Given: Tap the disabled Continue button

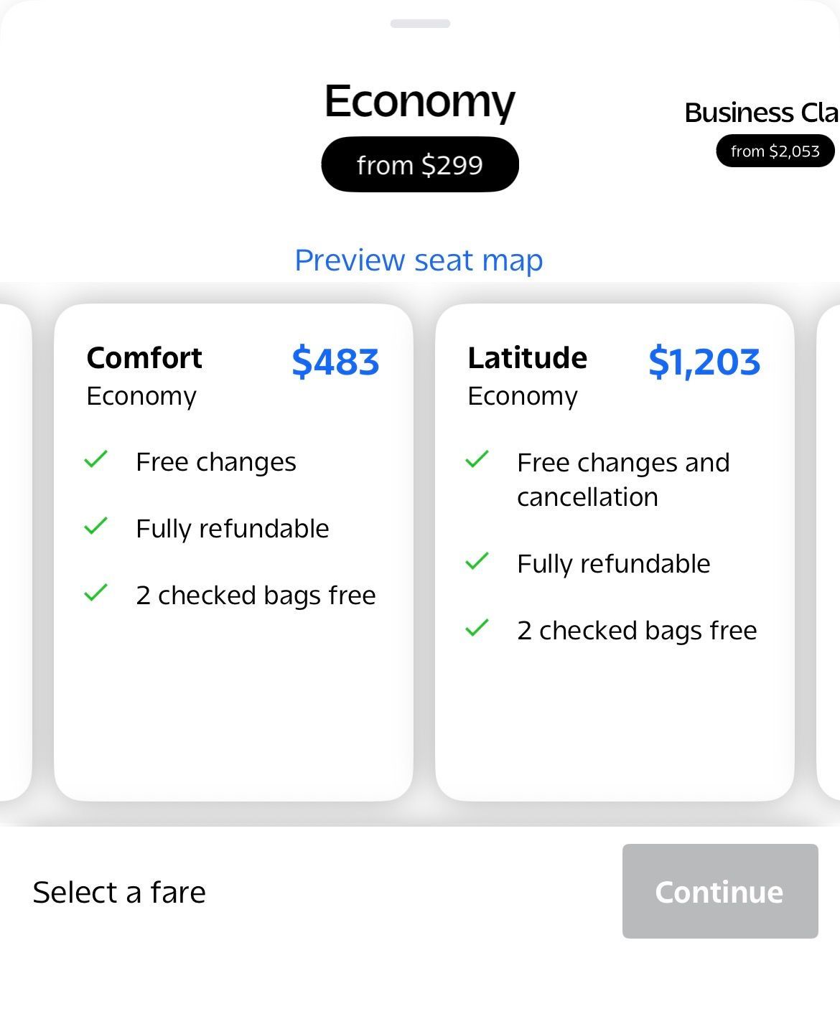Looking at the screenshot, I should pyautogui.click(x=720, y=891).
